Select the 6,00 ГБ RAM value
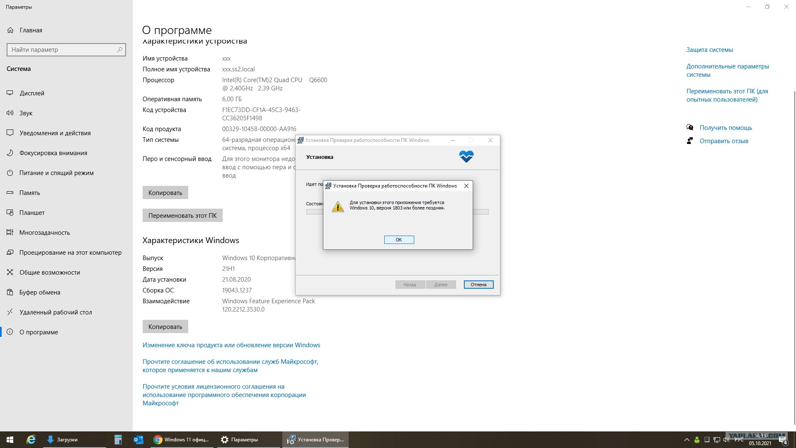This screenshot has width=796, height=448. (x=232, y=99)
